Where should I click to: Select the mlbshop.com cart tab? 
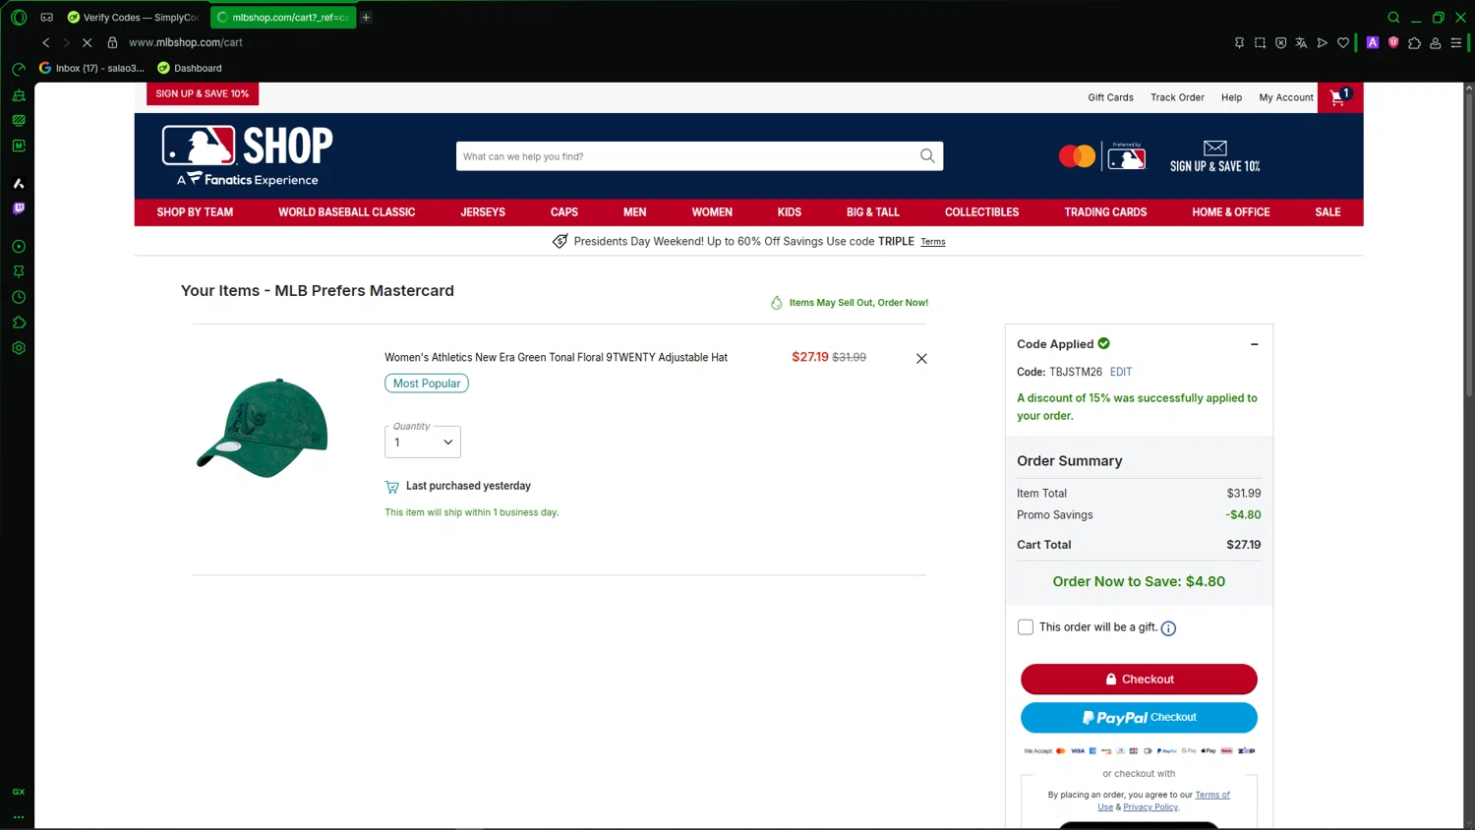pyautogui.click(x=283, y=17)
